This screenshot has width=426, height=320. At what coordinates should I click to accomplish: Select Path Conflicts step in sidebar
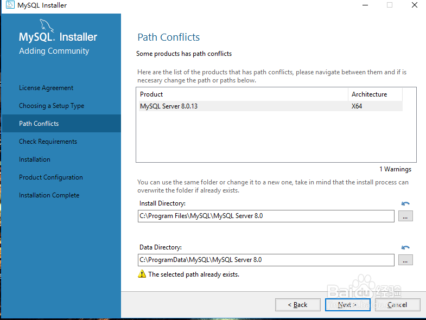[x=61, y=124]
